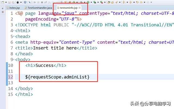Click the Suspend debug icon
Viewport: 174px width, 109px height.
(38, 2)
